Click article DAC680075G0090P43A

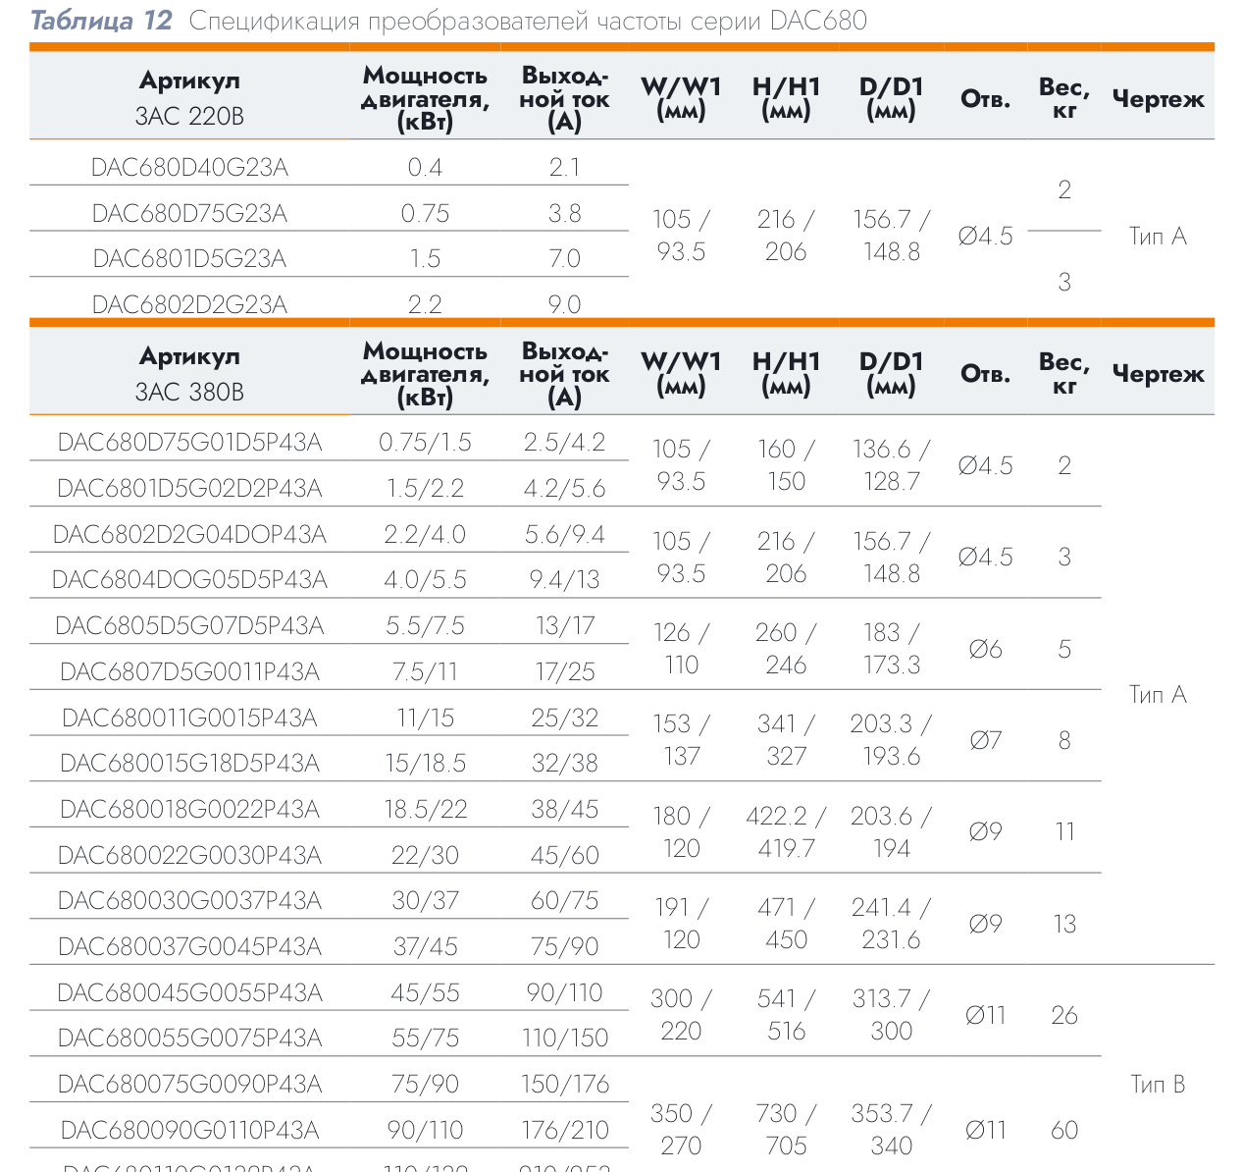click(x=189, y=1085)
